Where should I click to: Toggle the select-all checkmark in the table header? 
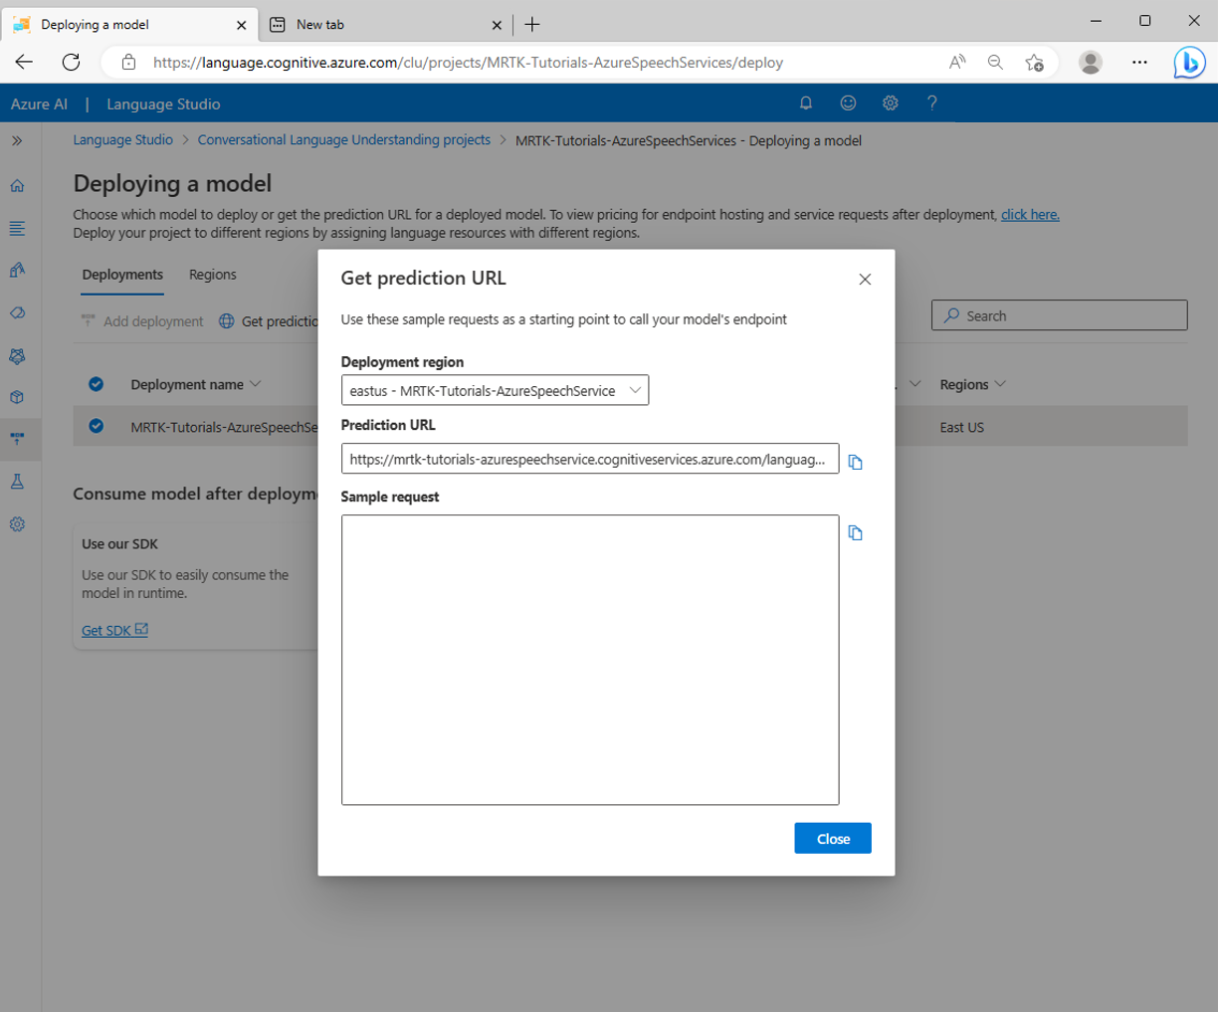click(x=96, y=384)
